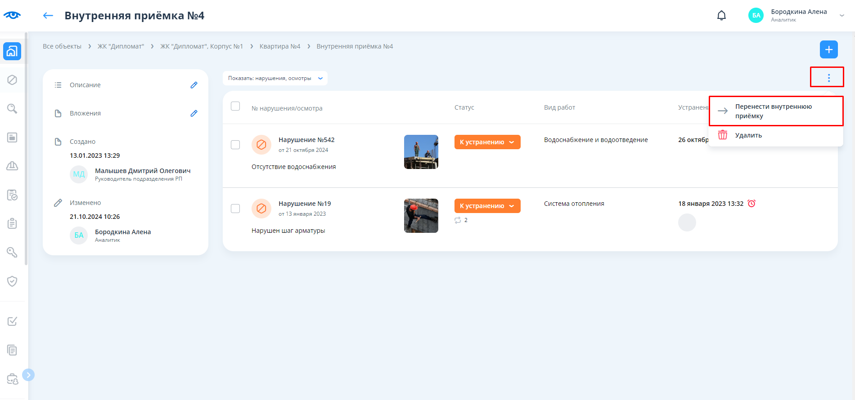Click the hard hat sidebar icon
Image resolution: width=855 pixels, height=400 pixels.
coord(12,166)
